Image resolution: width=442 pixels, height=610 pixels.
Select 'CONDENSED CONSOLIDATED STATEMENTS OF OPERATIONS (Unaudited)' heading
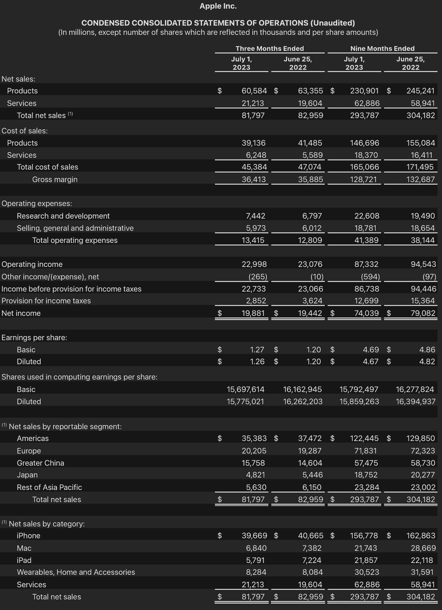tap(218, 23)
